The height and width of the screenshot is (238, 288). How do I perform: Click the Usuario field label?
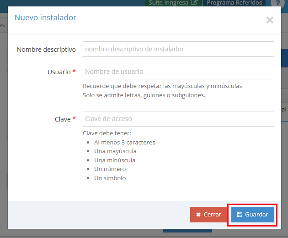(x=59, y=72)
